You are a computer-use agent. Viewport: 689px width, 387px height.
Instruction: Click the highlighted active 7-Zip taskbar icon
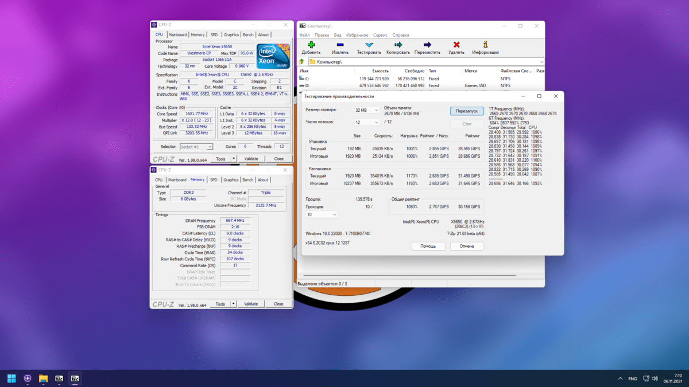(x=75, y=378)
